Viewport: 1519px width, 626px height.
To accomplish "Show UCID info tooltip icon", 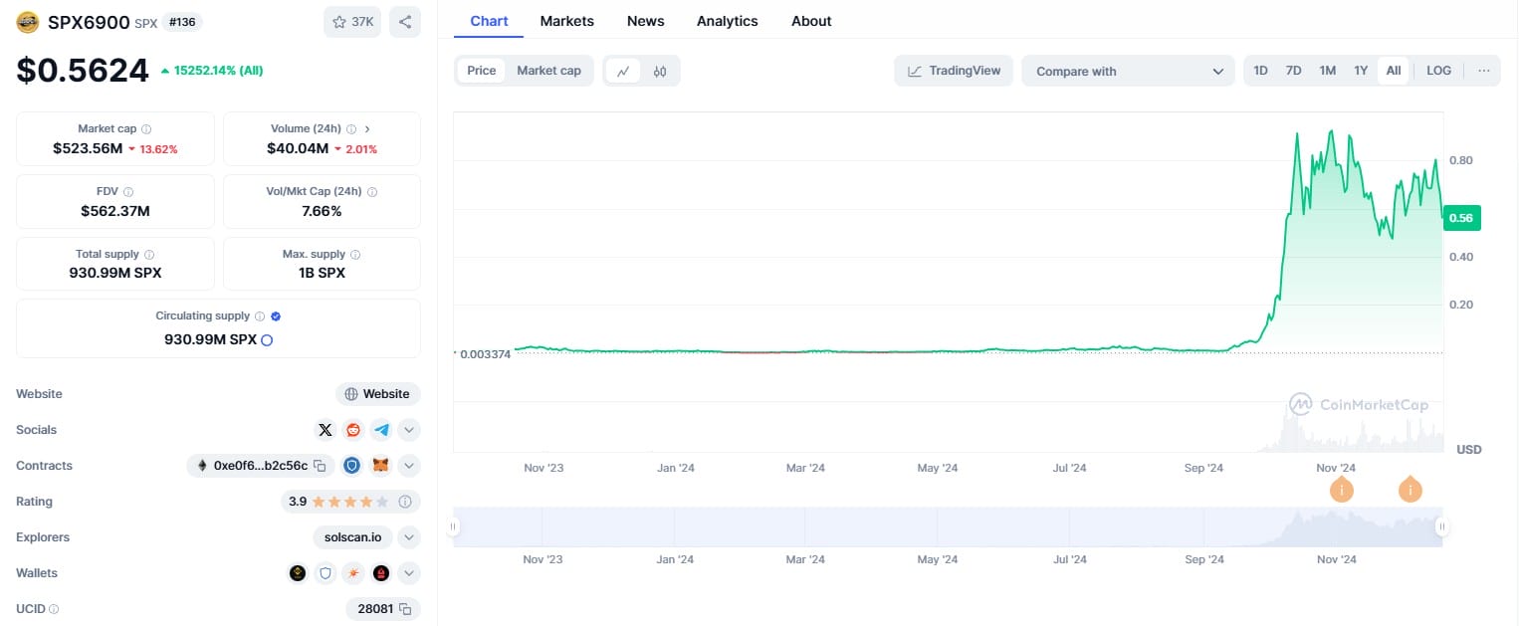I will [54, 609].
